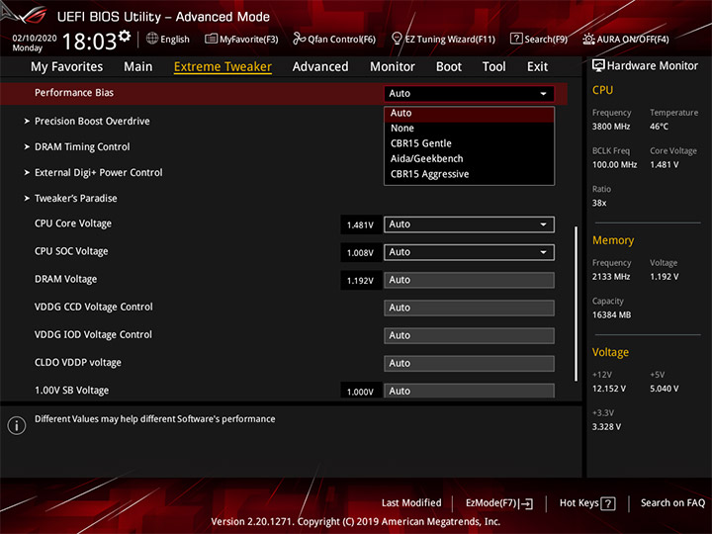Click VDDG IOD Voltage Control field

tap(469, 335)
